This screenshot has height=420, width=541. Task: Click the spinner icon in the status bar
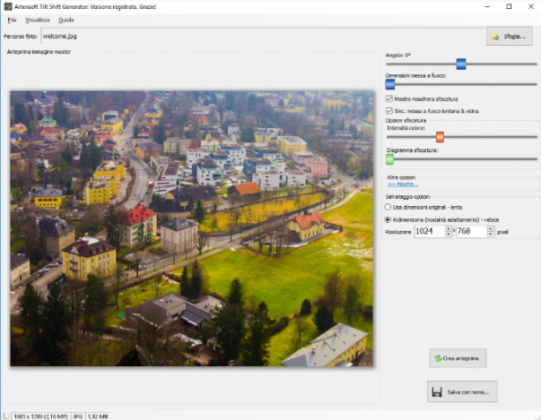(6, 416)
